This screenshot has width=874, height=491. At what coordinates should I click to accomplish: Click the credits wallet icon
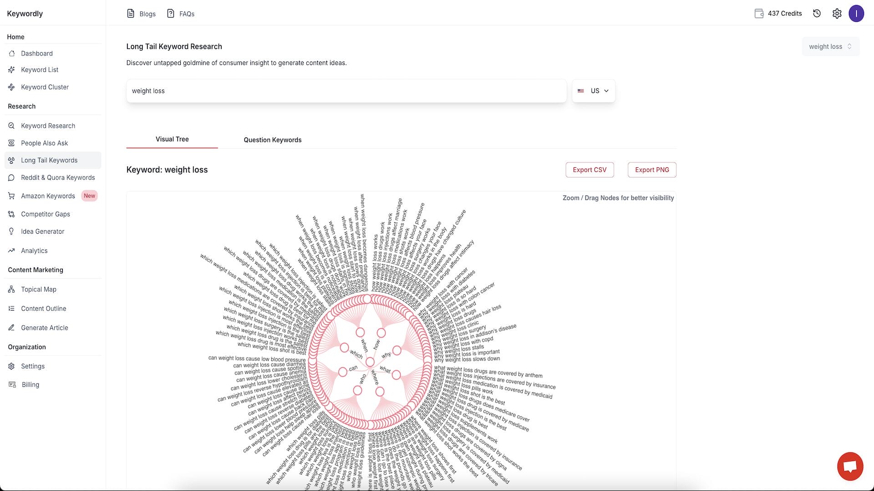[x=759, y=14]
